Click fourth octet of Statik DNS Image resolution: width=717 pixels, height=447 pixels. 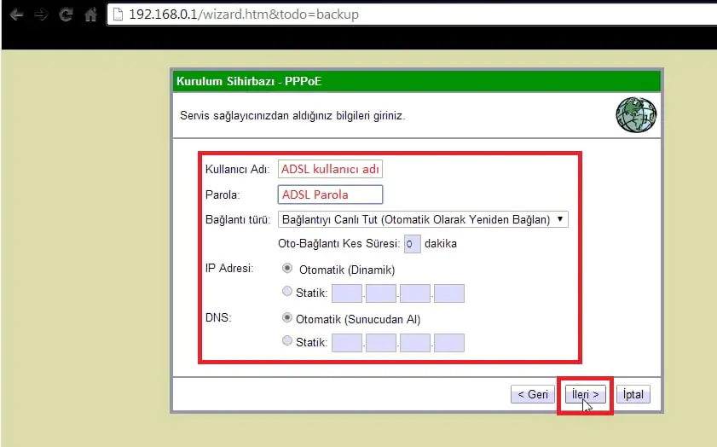(449, 343)
